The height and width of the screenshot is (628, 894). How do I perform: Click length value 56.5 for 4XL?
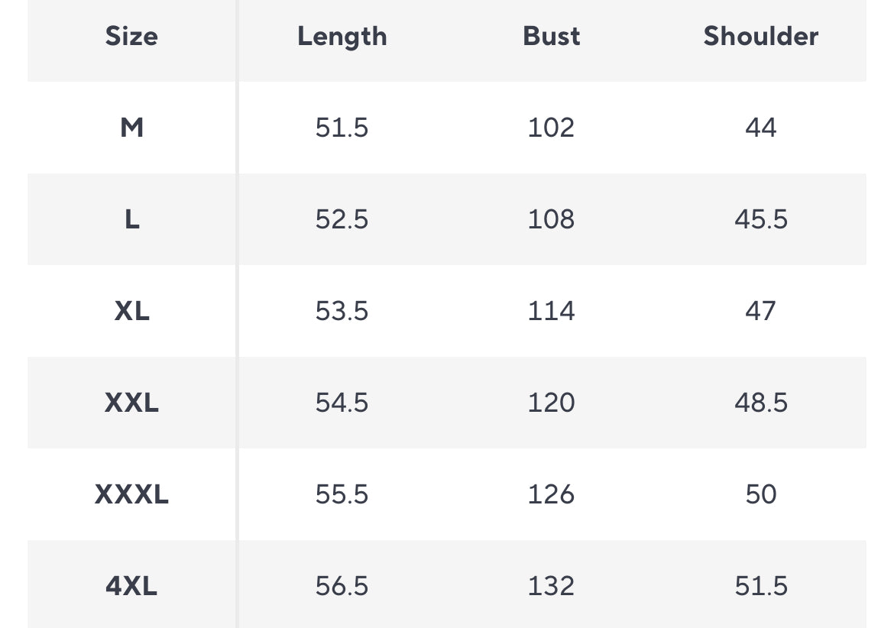[342, 586]
